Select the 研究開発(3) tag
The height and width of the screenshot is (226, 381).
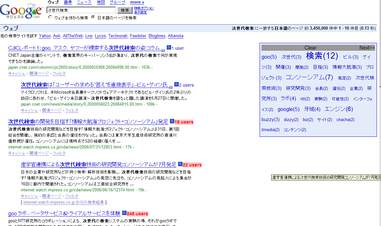(298, 88)
